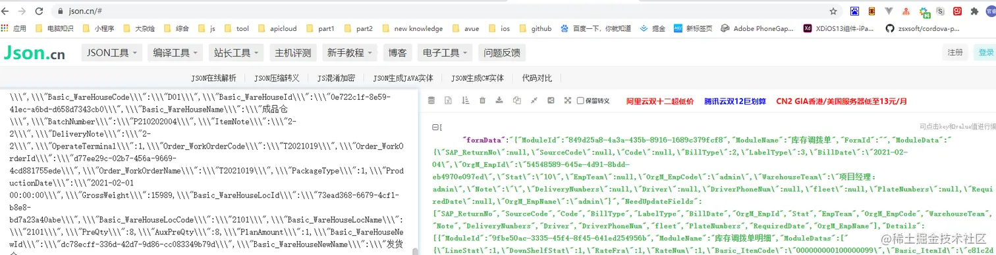Click the Excel export icon in JSON toolbar
The height and width of the screenshot is (255, 996).
(448, 101)
